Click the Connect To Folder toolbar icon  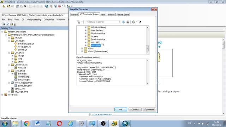click(x=9, y=6)
